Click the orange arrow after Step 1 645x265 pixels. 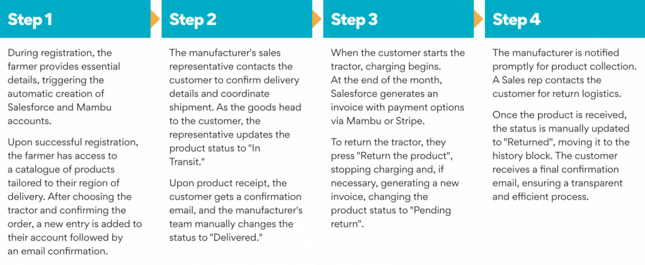156,19
